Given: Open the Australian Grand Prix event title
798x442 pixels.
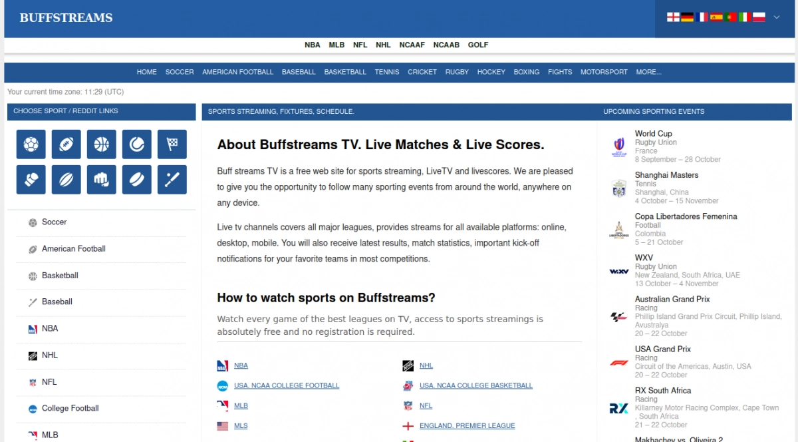Looking at the screenshot, I should pos(672,300).
